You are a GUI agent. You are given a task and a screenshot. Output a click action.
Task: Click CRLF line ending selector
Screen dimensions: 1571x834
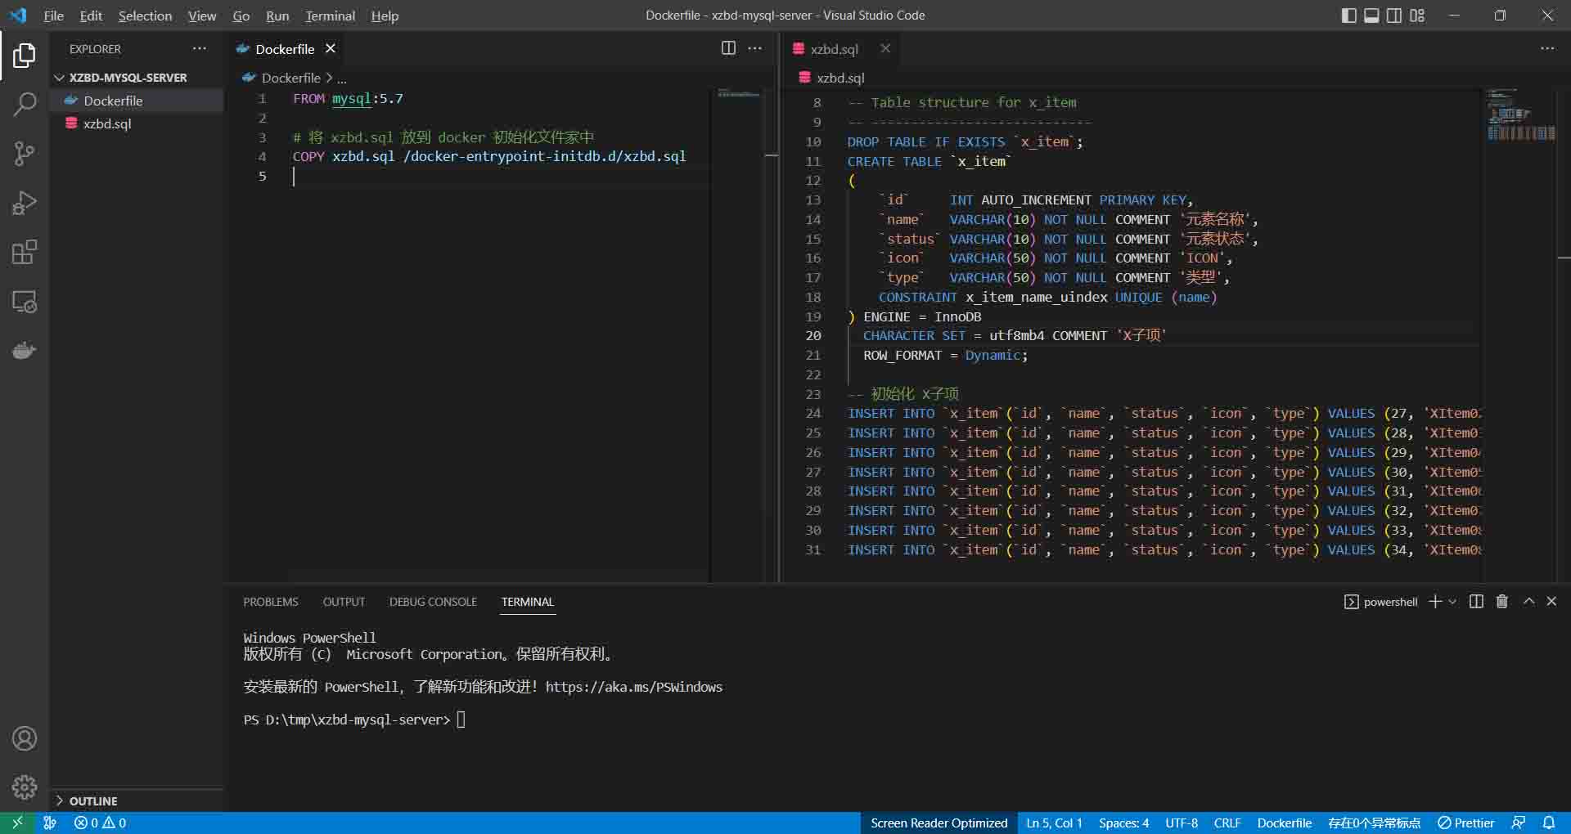pyautogui.click(x=1227, y=823)
